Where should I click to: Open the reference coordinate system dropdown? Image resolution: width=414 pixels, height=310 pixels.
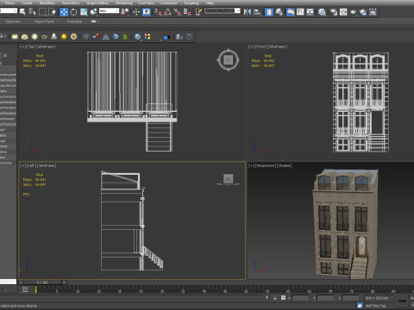(x=109, y=10)
